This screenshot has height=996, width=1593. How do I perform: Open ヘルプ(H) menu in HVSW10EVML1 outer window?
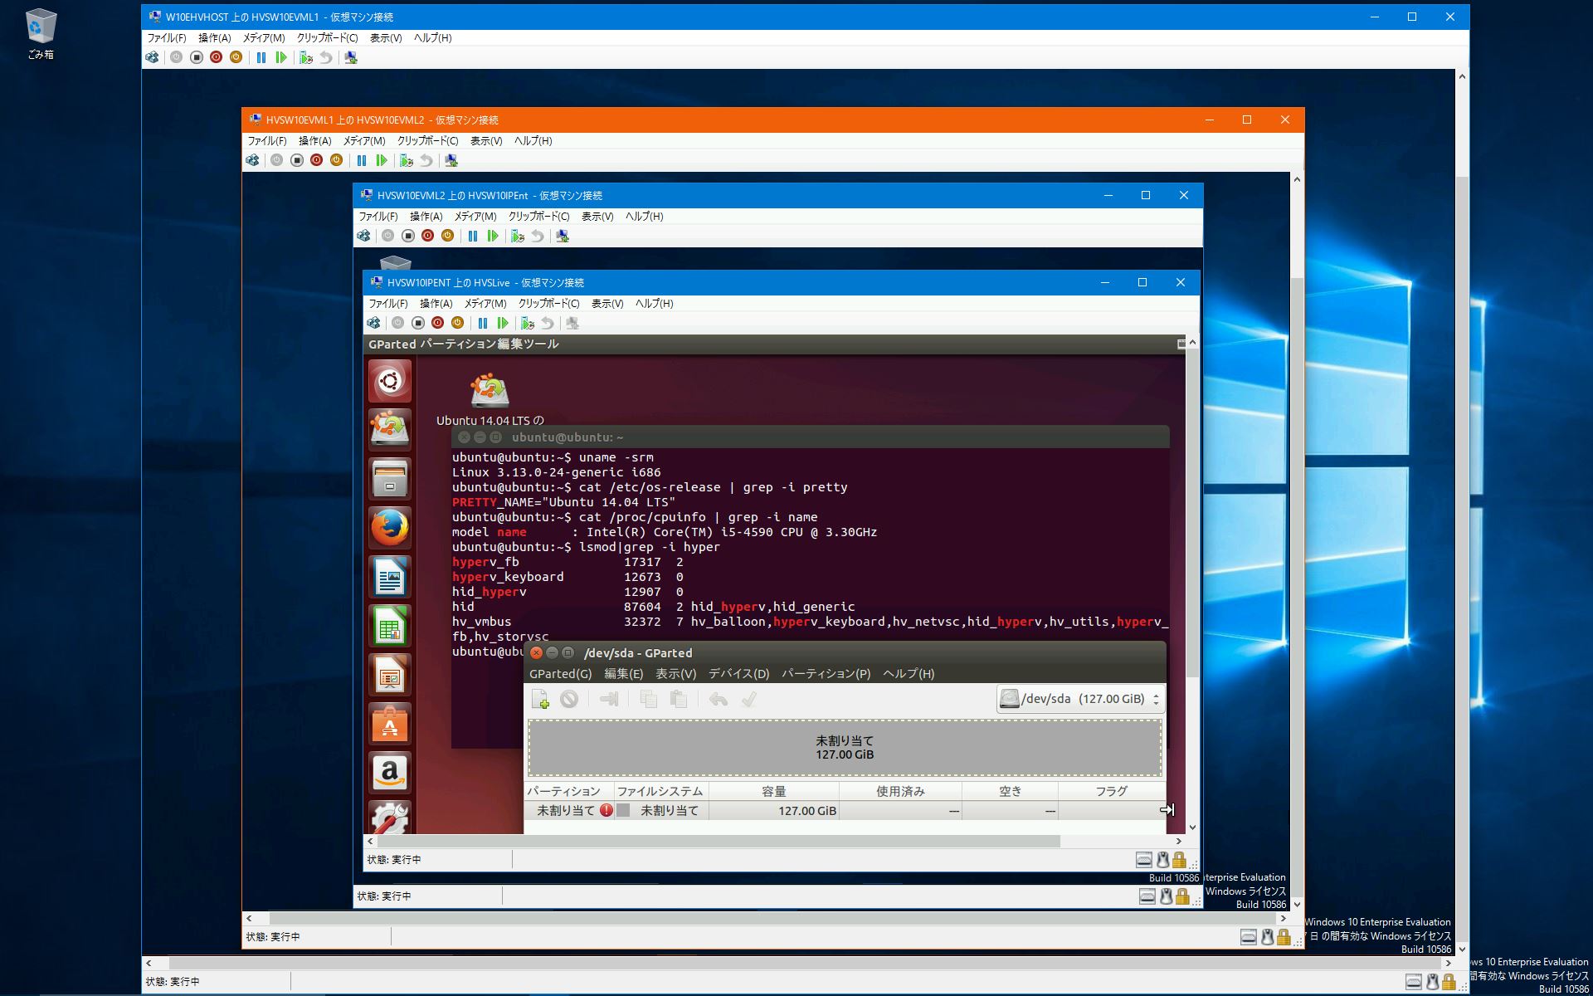[432, 37]
